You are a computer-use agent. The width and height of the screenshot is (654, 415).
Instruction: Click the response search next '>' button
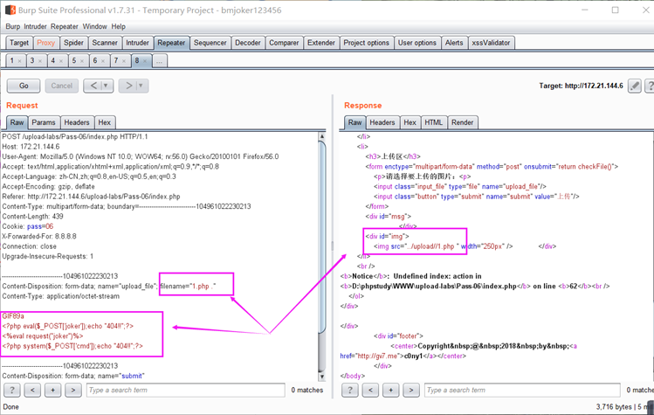click(410, 390)
